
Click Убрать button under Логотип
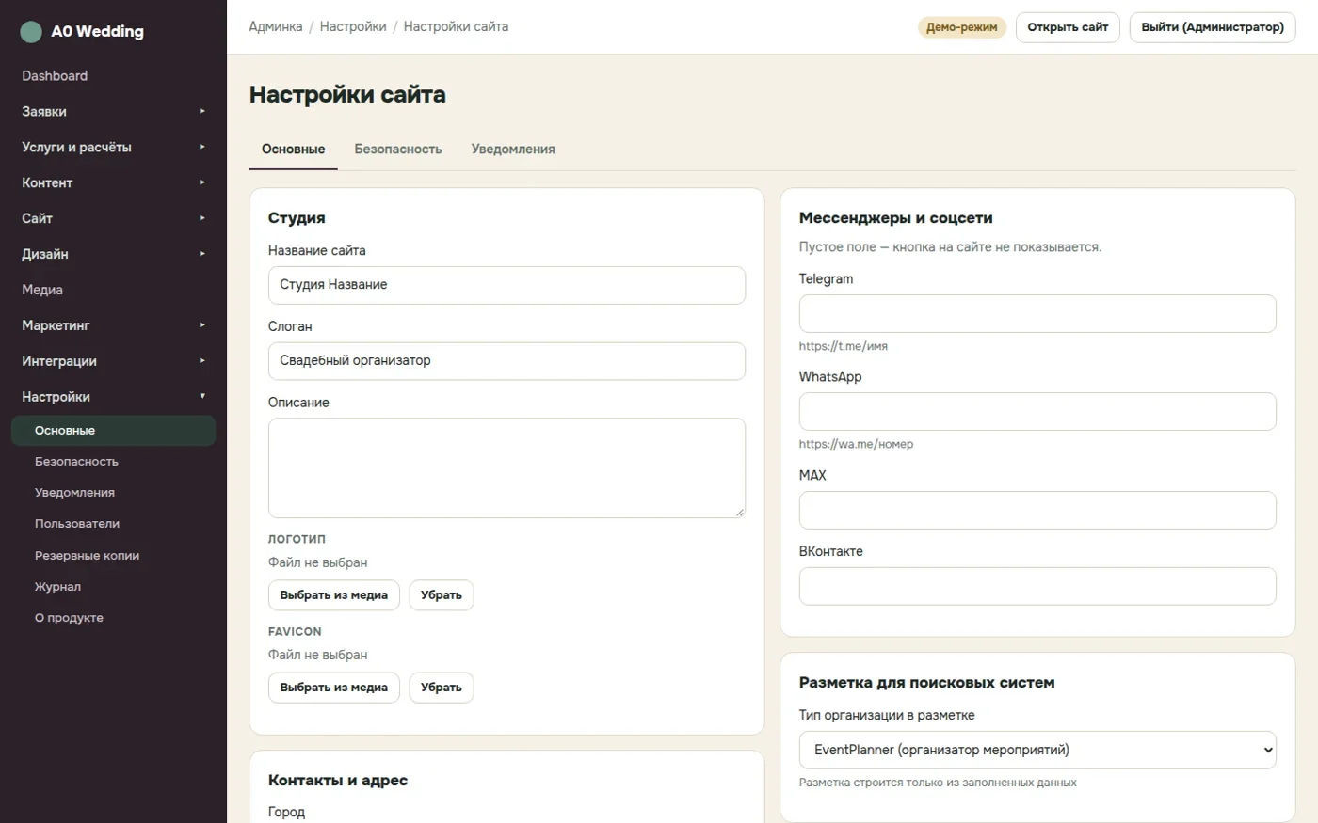[x=442, y=595]
